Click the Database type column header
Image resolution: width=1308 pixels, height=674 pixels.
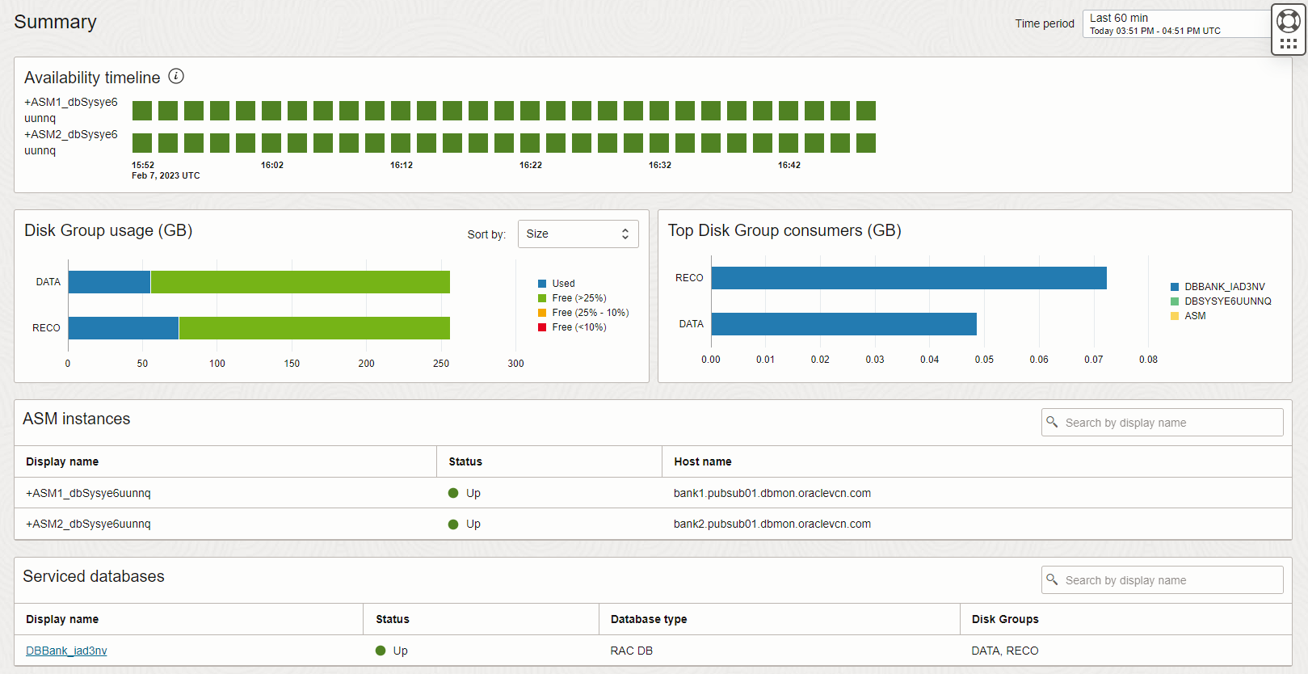[649, 619]
